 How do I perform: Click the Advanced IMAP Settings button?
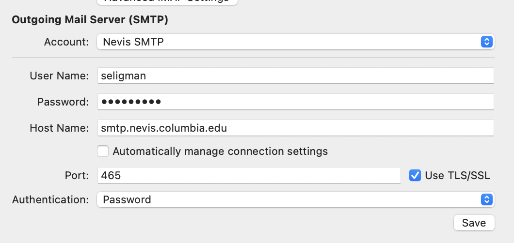[x=167, y=1]
